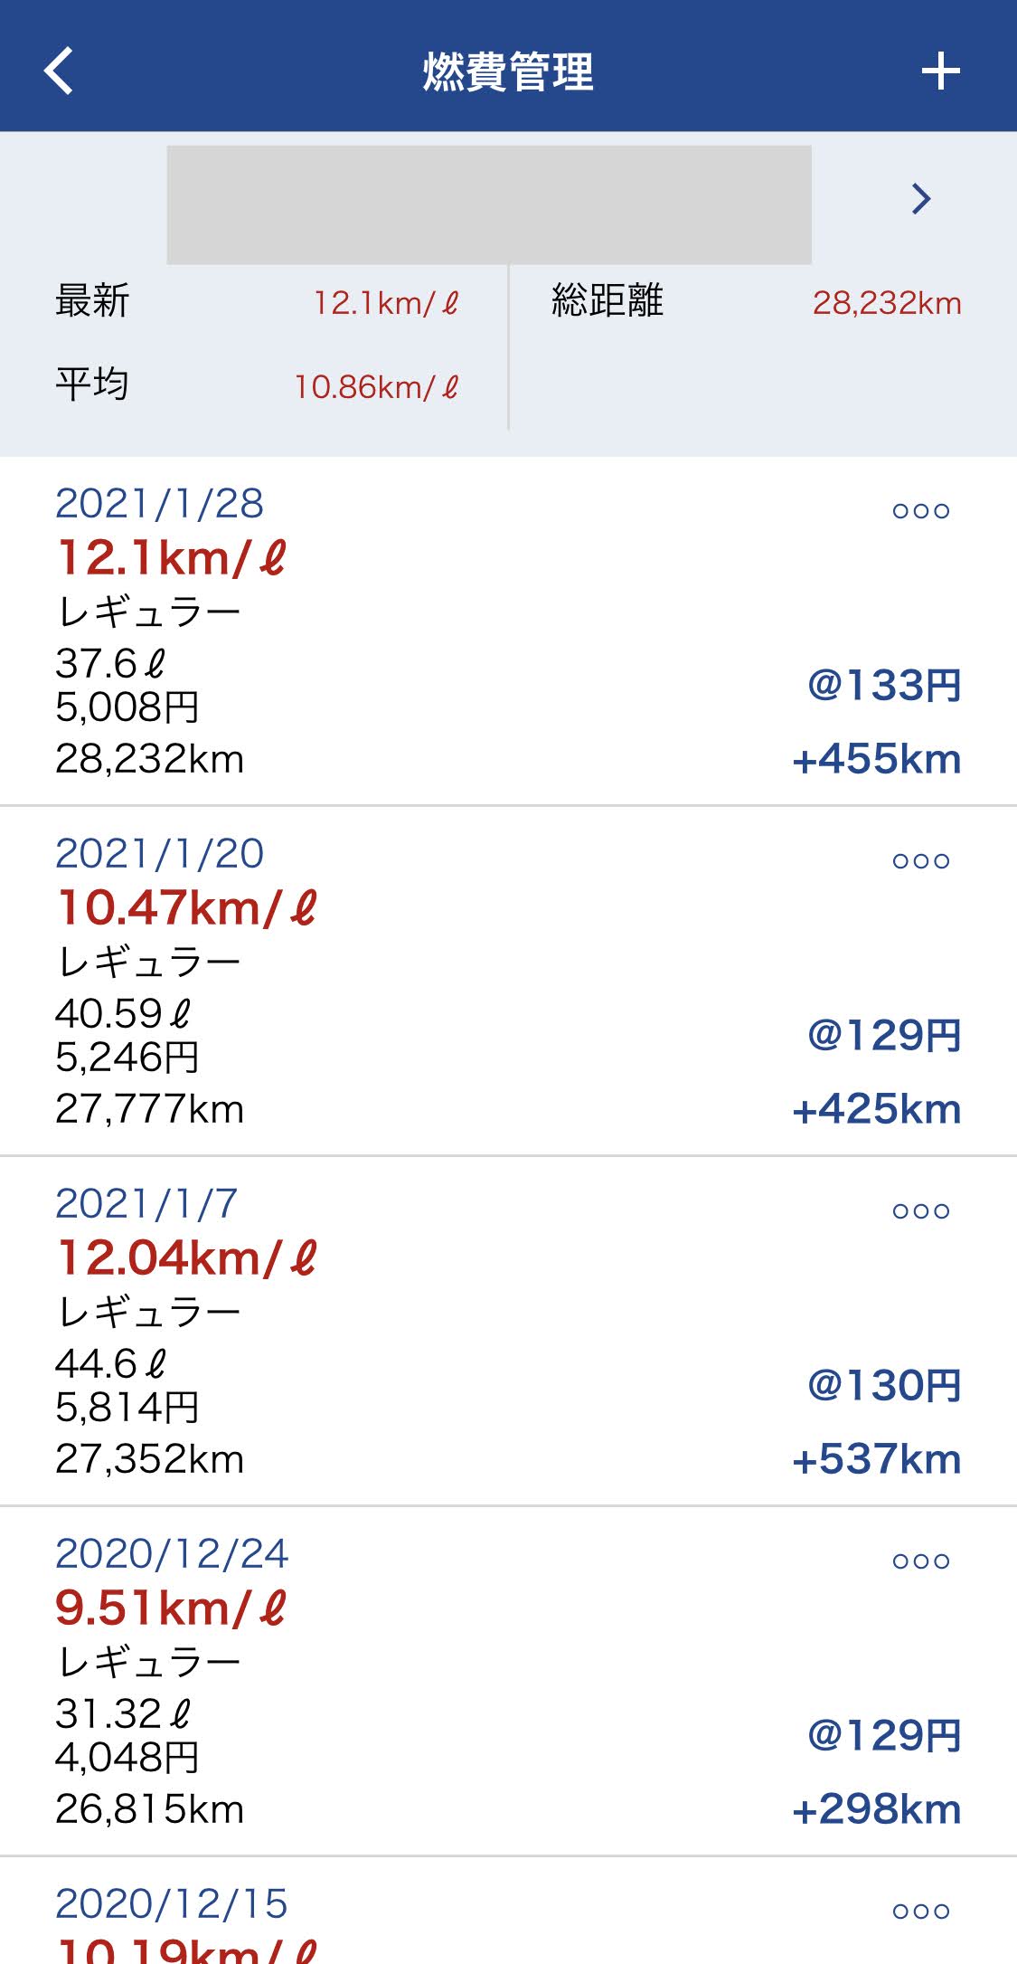Image resolution: width=1017 pixels, height=1964 pixels.
Task: Expand vehicle details with right chevron
Action: 920,198
